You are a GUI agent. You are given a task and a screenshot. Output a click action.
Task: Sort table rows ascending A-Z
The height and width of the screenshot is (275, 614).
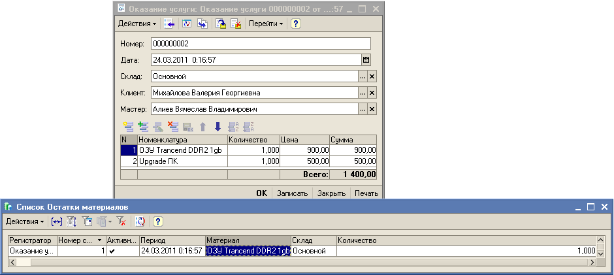point(233,127)
